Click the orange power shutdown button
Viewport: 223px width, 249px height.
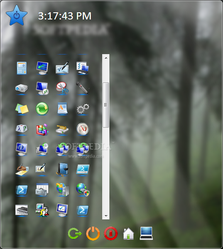click(x=93, y=233)
